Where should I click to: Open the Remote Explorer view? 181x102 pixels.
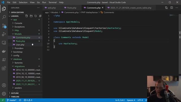[4, 43]
